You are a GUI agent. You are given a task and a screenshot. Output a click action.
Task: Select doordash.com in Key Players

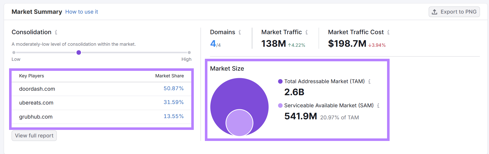coord(37,89)
